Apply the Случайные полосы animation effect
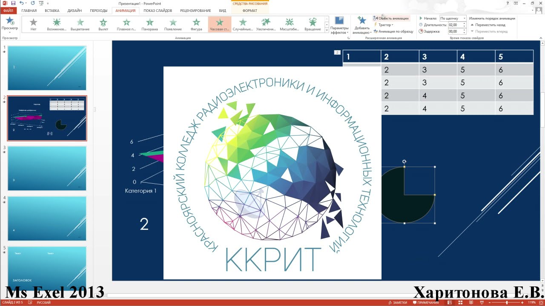The width and height of the screenshot is (545, 306). coord(243,25)
